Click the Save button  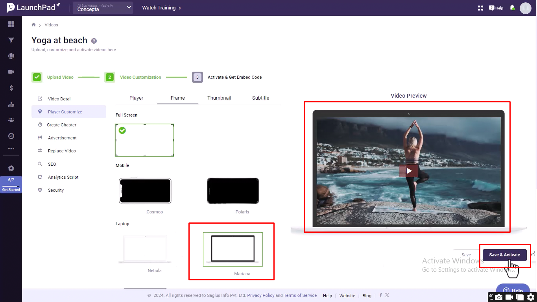click(x=466, y=255)
